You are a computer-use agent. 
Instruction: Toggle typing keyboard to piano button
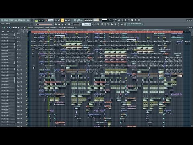pyautogui.click(x=56, y=24)
